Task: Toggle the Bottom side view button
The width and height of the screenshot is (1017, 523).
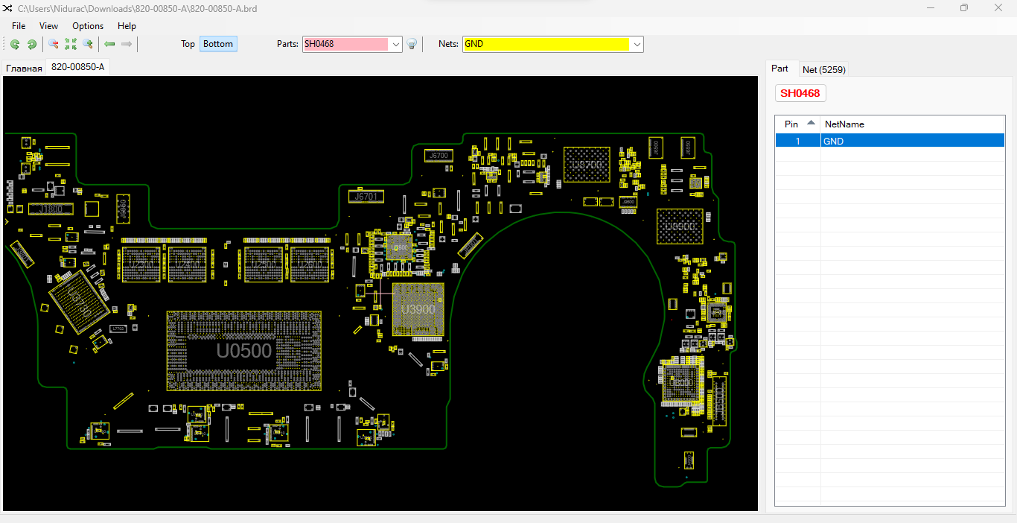Action: (x=218, y=44)
